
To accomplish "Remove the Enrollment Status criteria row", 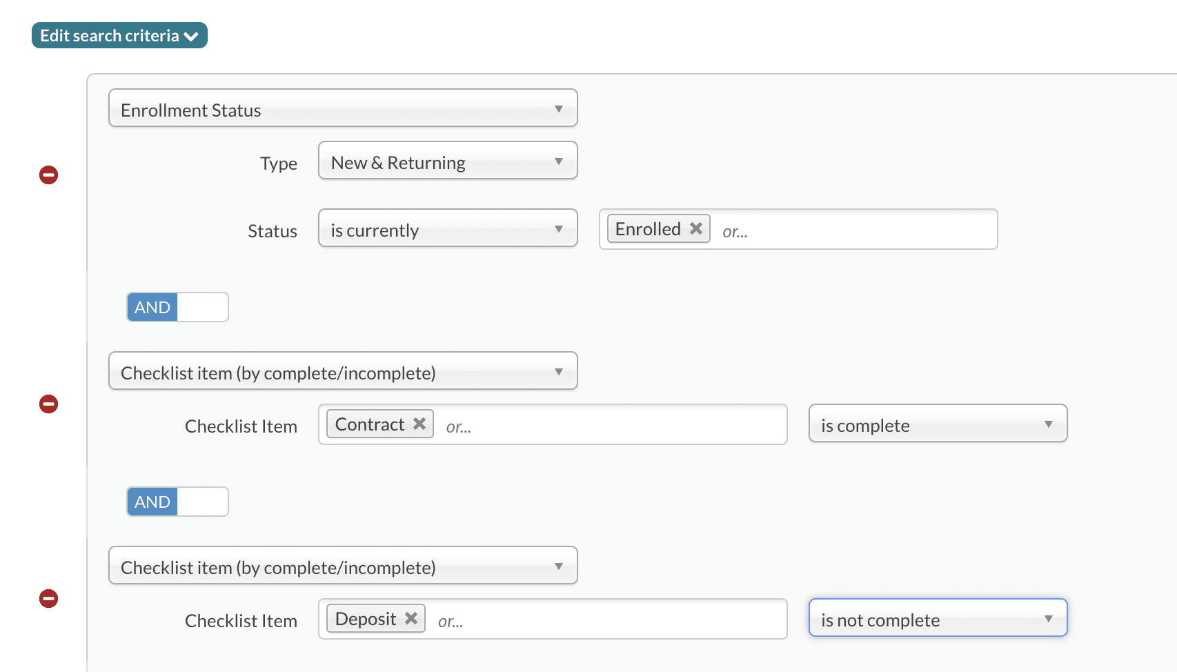I will click(x=48, y=175).
